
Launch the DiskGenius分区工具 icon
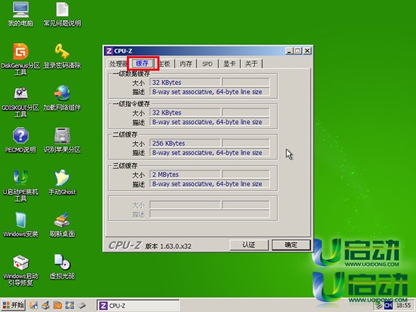click(21, 59)
